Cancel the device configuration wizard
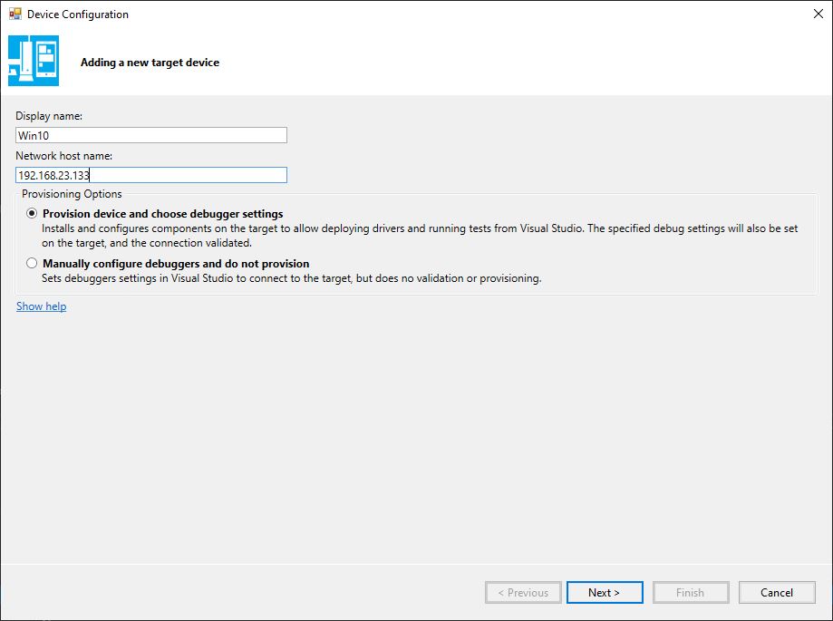This screenshot has height=621, width=833. (777, 592)
